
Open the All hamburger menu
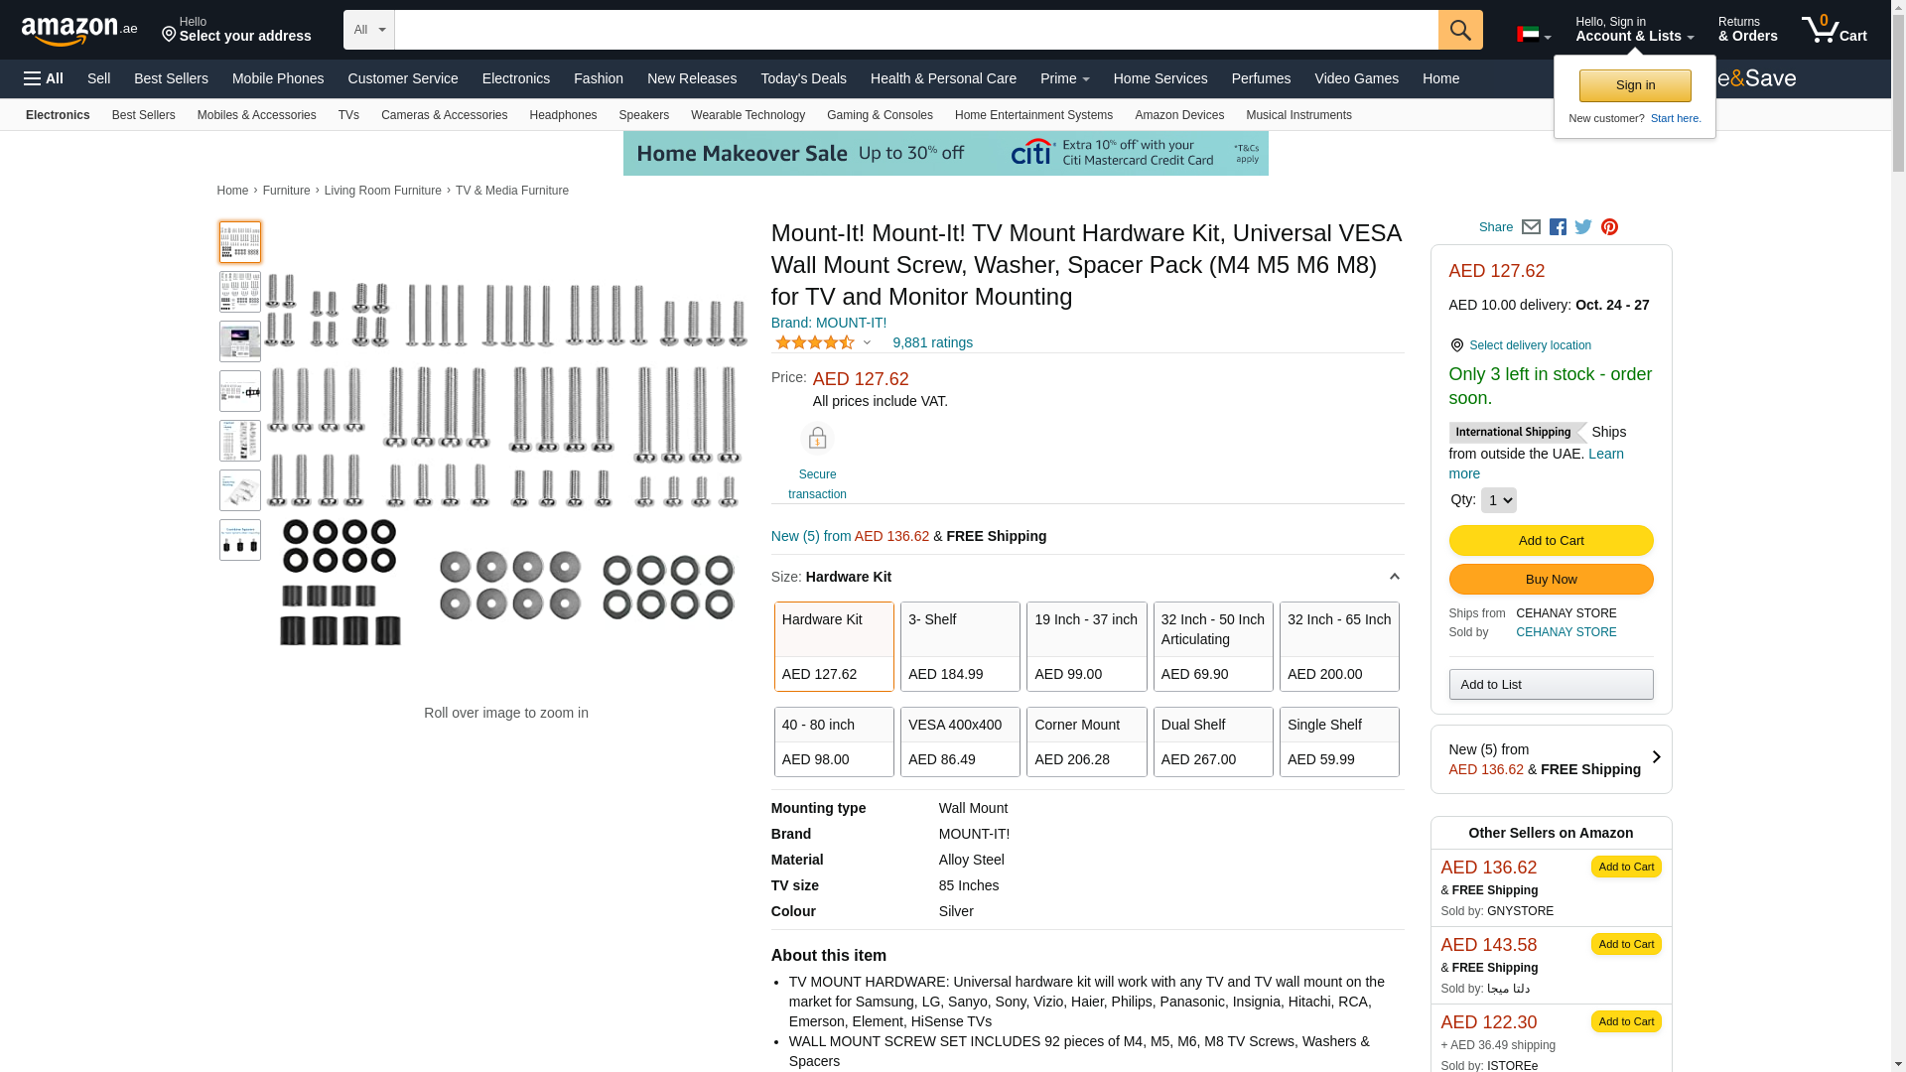(44, 78)
